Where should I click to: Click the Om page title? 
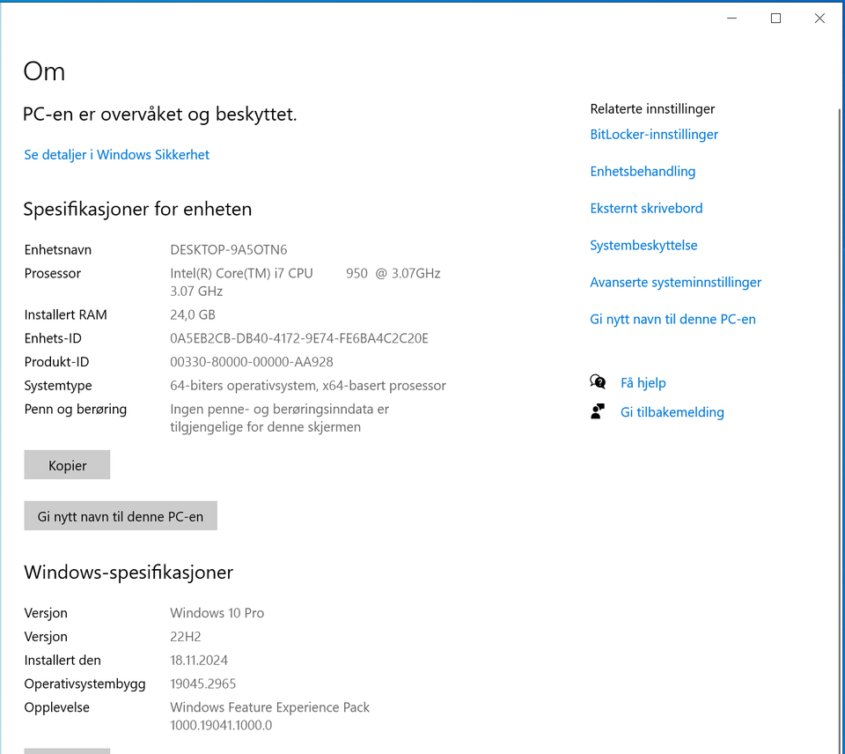[44, 71]
